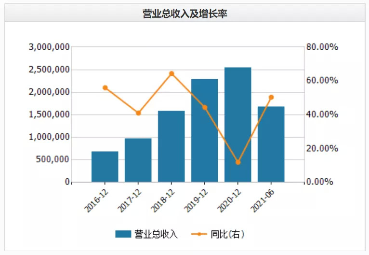The height and width of the screenshot is (255, 369).
Task: Select the 2020-12 revenue bar
Action: 238,125
